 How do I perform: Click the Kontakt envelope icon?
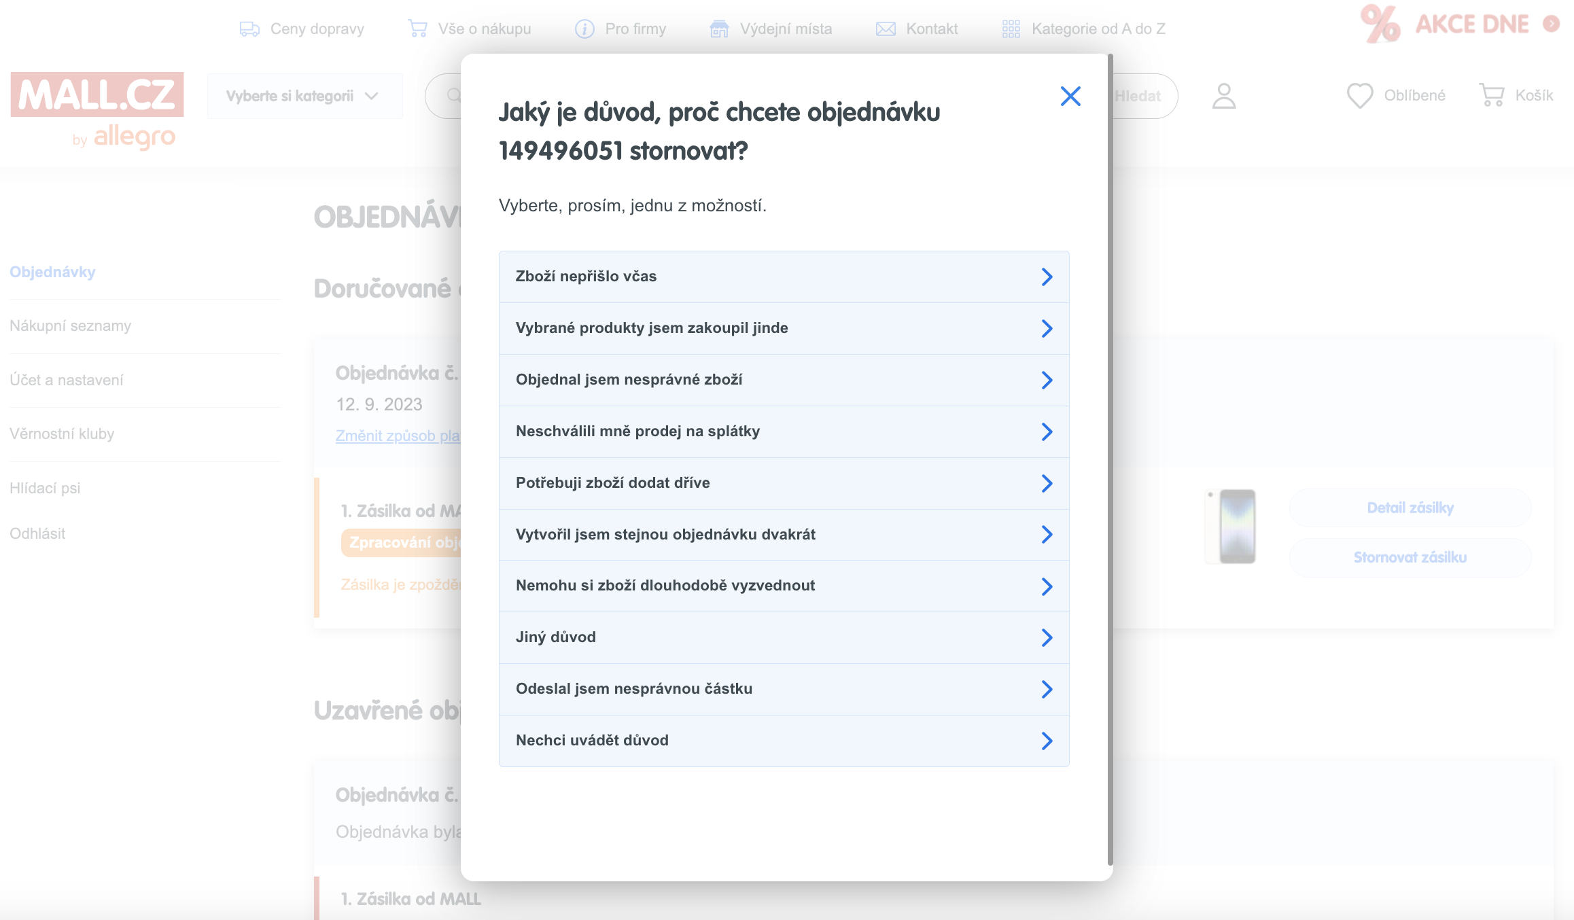pyautogui.click(x=886, y=29)
